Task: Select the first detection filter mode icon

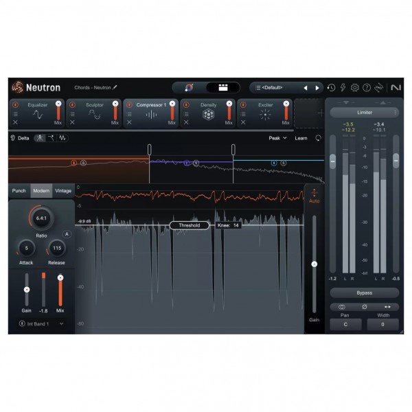Action: click(x=40, y=138)
